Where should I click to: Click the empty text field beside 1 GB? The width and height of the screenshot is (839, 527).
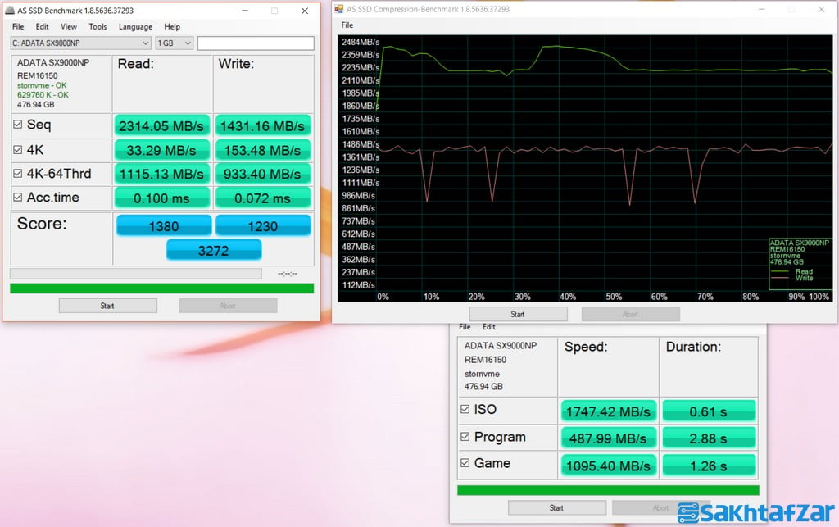pyautogui.click(x=255, y=43)
